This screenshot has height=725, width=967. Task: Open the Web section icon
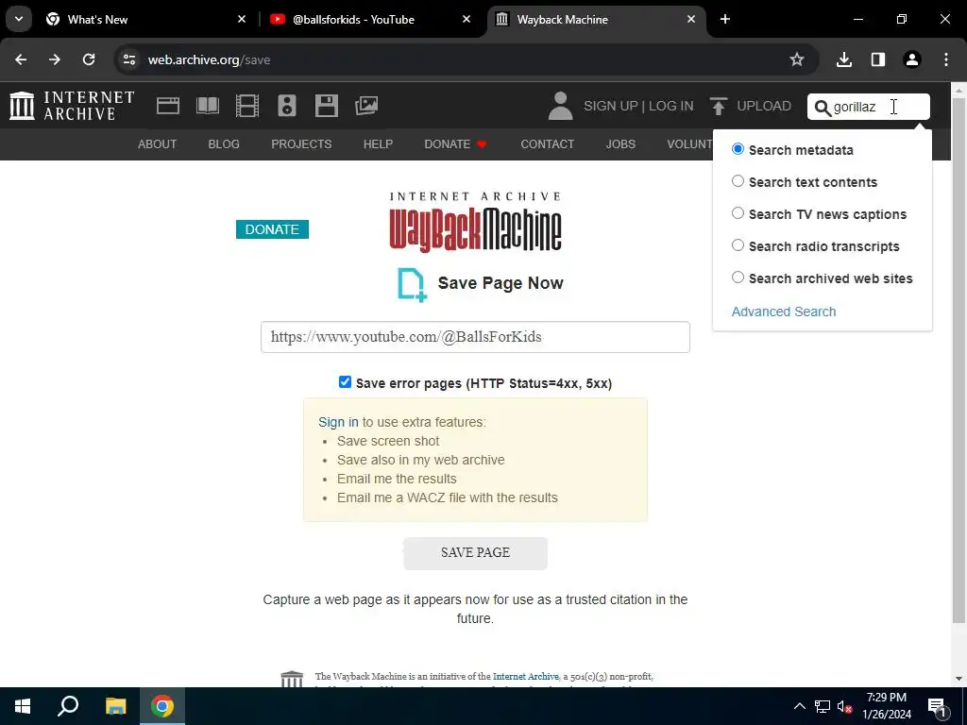(168, 106)
